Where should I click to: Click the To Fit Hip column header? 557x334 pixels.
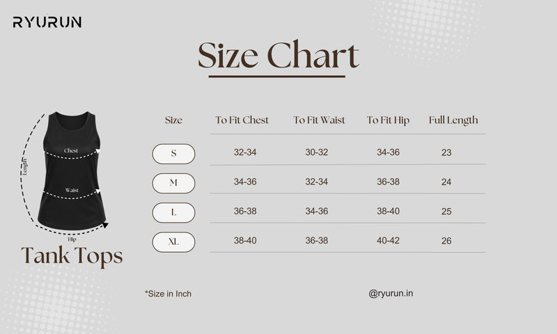[x=388, y=120]
